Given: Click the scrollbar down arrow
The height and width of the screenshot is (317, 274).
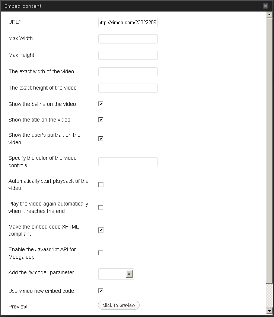Looking at the screenshot, I should tap(269, 311).
